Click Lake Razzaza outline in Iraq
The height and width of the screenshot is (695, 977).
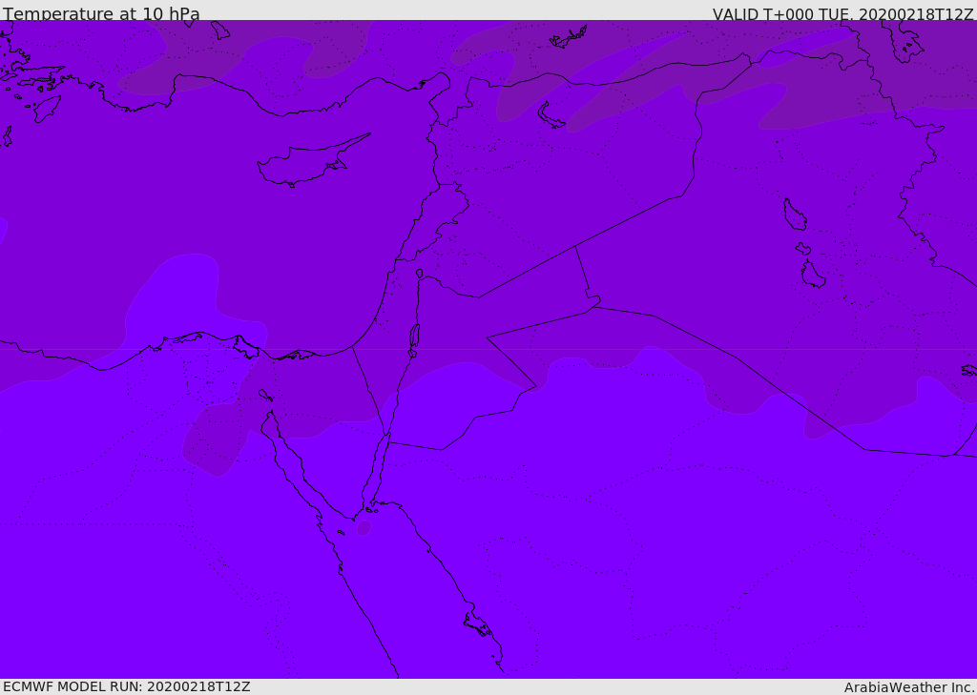pyautogui.click(x=812, y=275)
